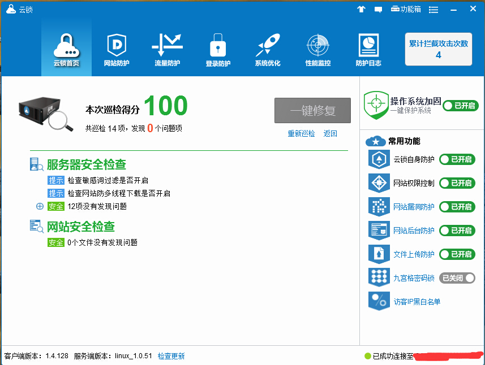The width and height of the screenshot is (485, 365).
Task: Click the 访客IP黑白名单 icon
Action: pyautogui.click(x=379, y=301)
